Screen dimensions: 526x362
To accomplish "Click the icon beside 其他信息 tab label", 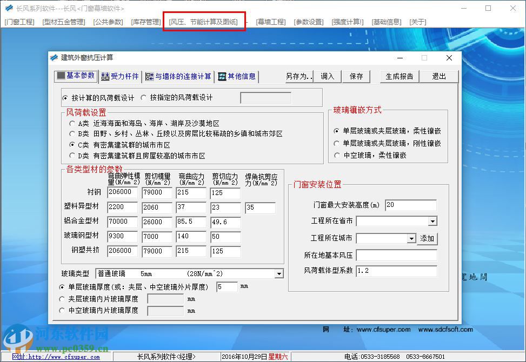I will (x=221, y=76).
